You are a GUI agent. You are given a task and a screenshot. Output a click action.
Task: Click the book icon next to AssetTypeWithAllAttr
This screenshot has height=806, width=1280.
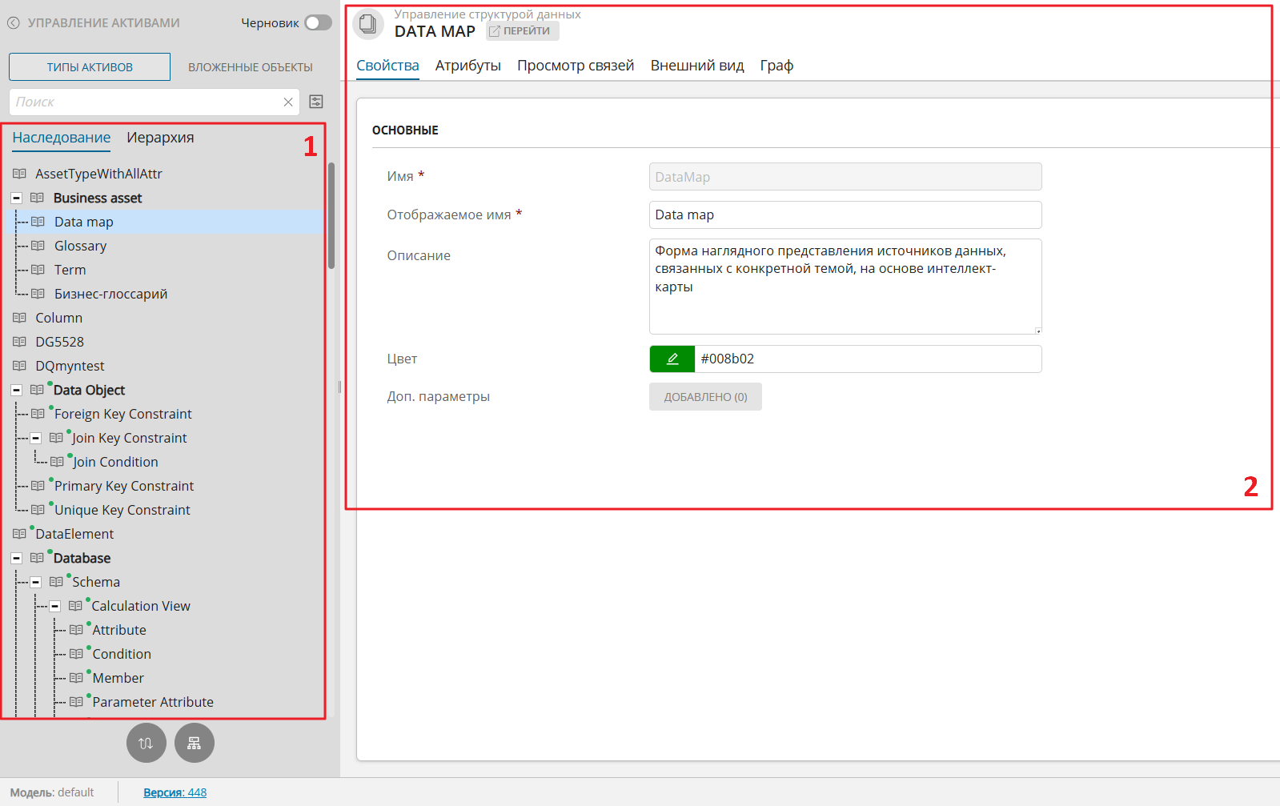(20, 174)
